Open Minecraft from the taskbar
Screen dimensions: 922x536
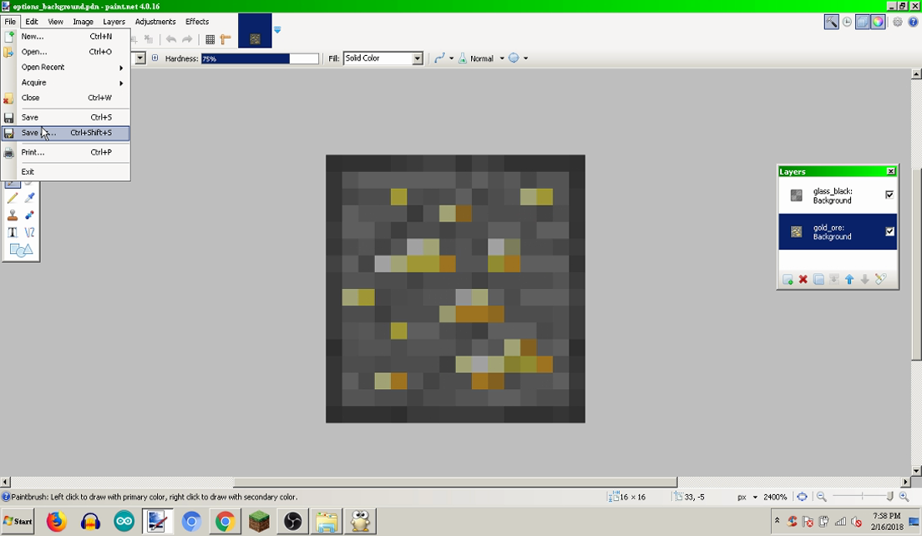pyautogui.click(x=259, y=521)
